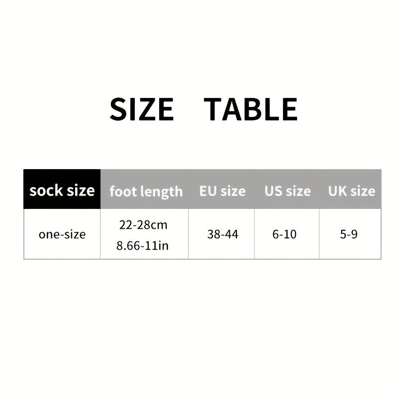Click the one-size cell
Viewport: 398px width, 398px height.
[62, 234]
